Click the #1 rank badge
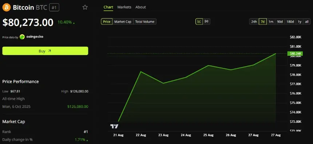The height and width of the screenshot is (144, 313). pos(54,8)
